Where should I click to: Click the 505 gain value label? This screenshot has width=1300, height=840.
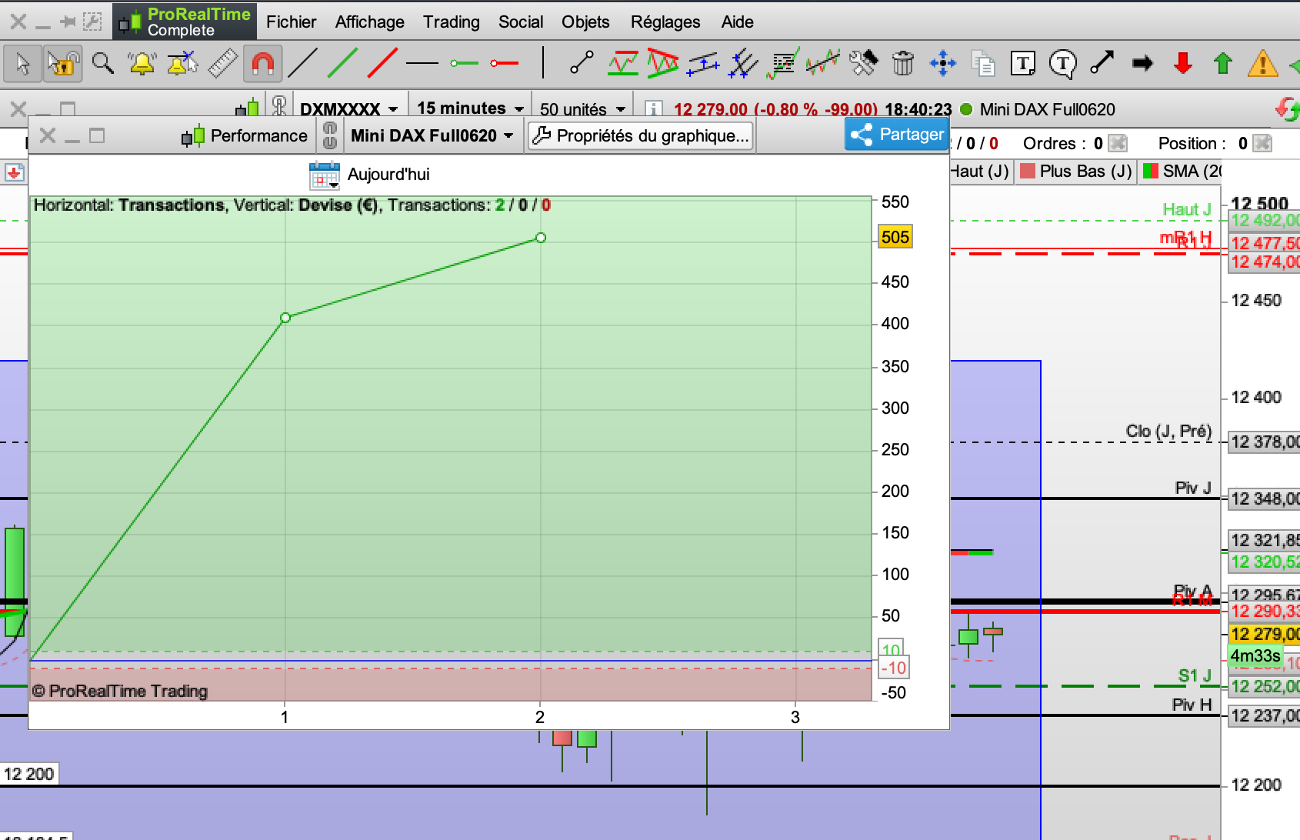click(x=895, y=237)
